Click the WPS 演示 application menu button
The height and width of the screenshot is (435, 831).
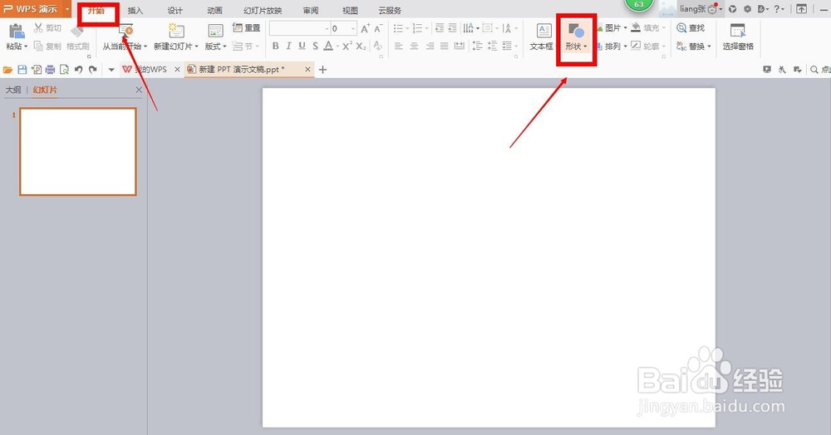[36, 9]
